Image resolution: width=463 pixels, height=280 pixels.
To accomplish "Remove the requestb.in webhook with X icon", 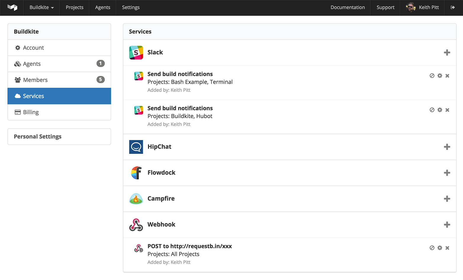I will click(x=447, y=248).
